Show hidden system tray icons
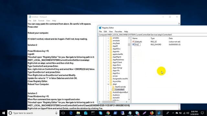This screenshot has width=207, height=116. 173,113
